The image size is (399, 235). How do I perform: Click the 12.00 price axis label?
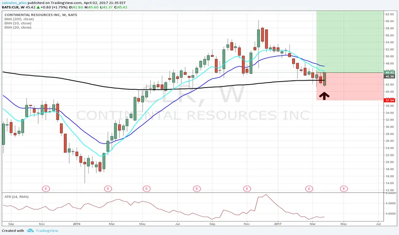(390, 190)
